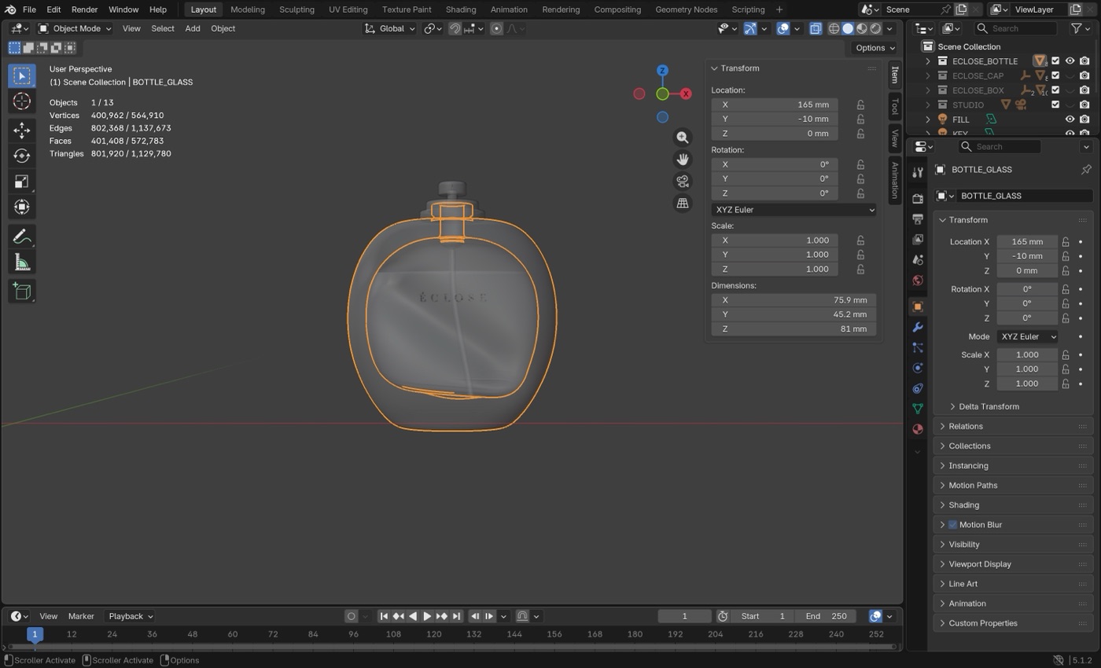Hide ECLOSE_BOTTLE collection with its eye icon
Viewport: 1101px width, 668px height.
pos(1070,61)
